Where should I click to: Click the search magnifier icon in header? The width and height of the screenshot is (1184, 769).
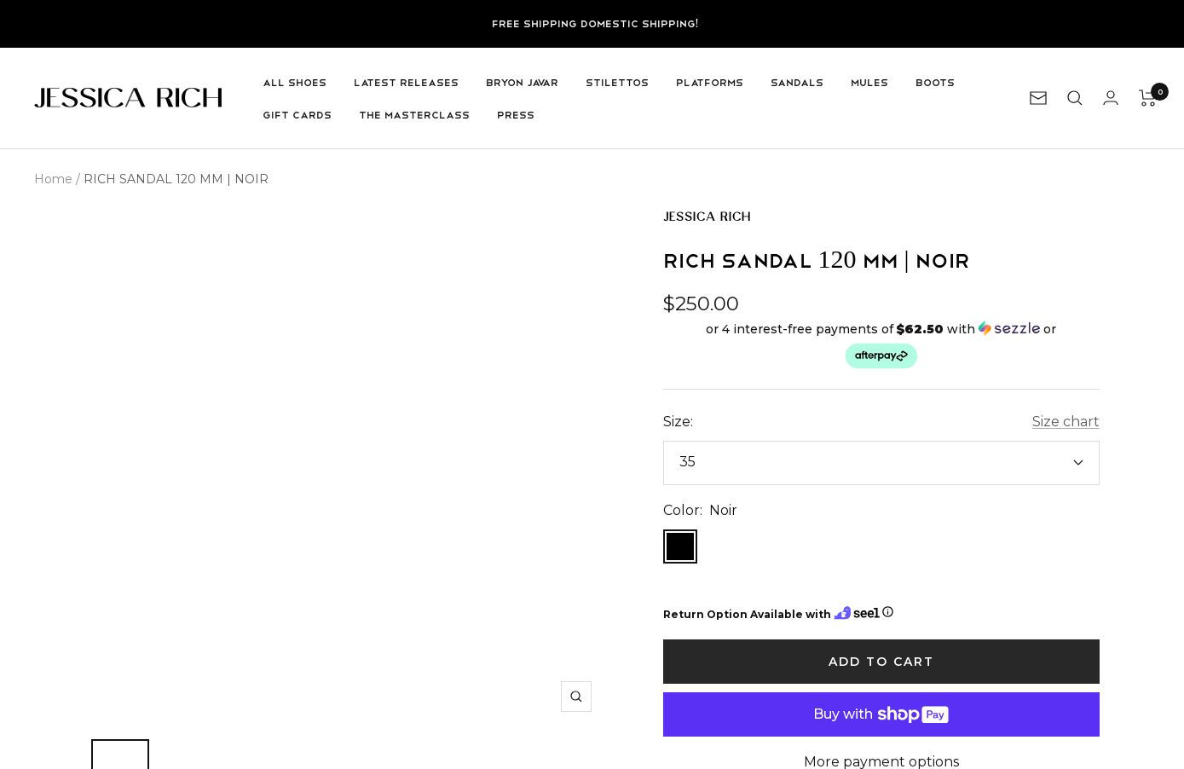pyautogui.click(x=1074, y=98)
